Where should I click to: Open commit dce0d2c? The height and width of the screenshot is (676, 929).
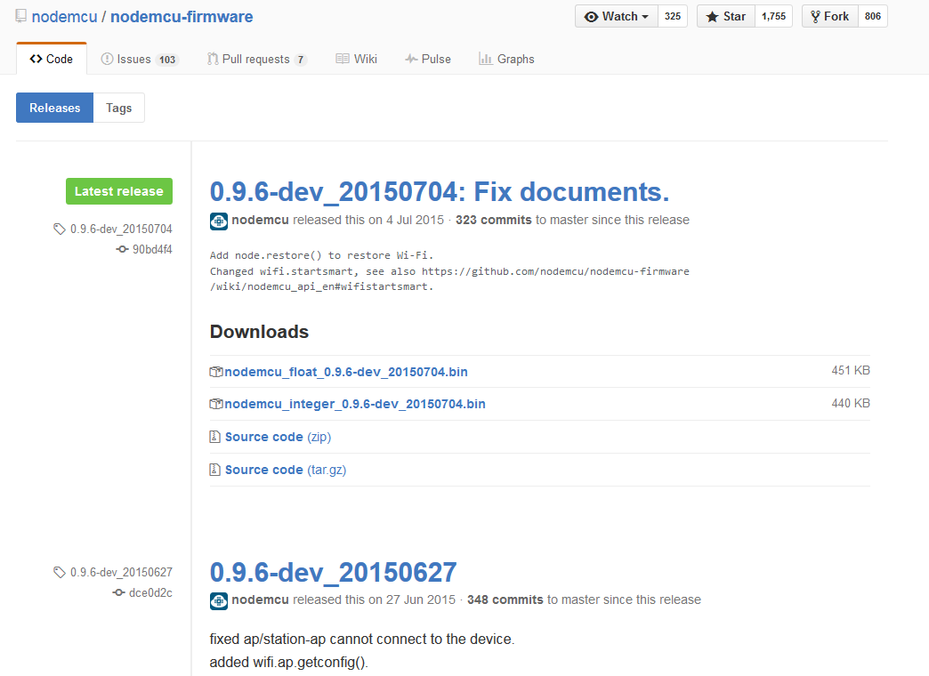click(x=150, y=592)
